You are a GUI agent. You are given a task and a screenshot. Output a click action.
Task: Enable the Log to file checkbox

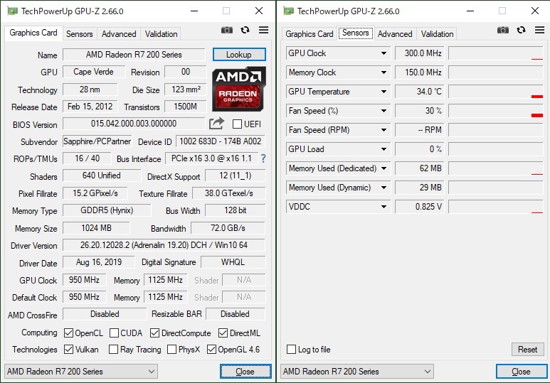(x=291, y=350)
